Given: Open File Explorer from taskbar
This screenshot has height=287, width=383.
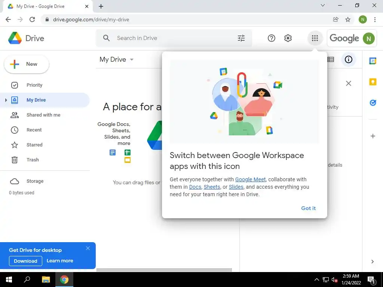Looking at the screenshot, I should (x=46, y=280).
